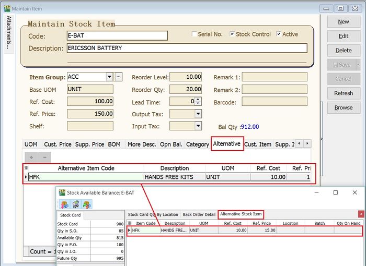Screen dimensions: 366x266
Task: Uncheck the Stock Control checkbox
Action: pyautogui.click(x=232, y=34)
